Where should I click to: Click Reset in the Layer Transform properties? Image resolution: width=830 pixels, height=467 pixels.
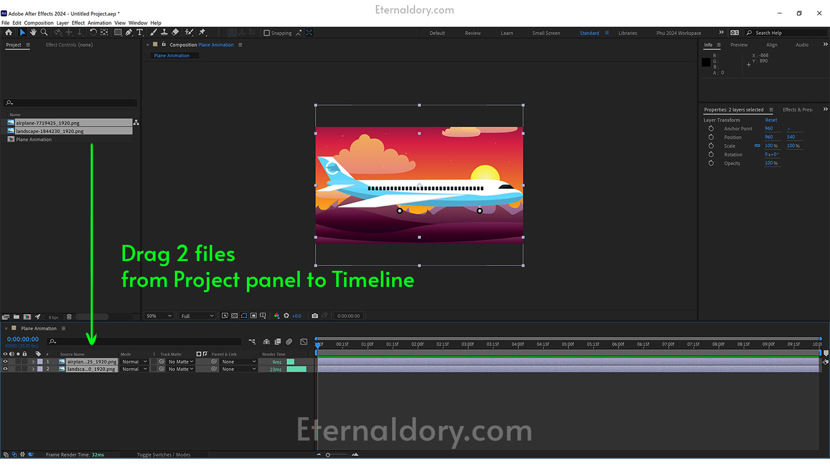click(x=771, y=120)
